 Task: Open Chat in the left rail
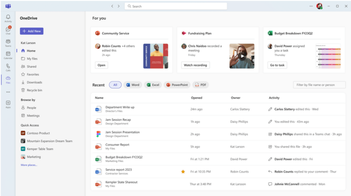click(x=8, y=31)
